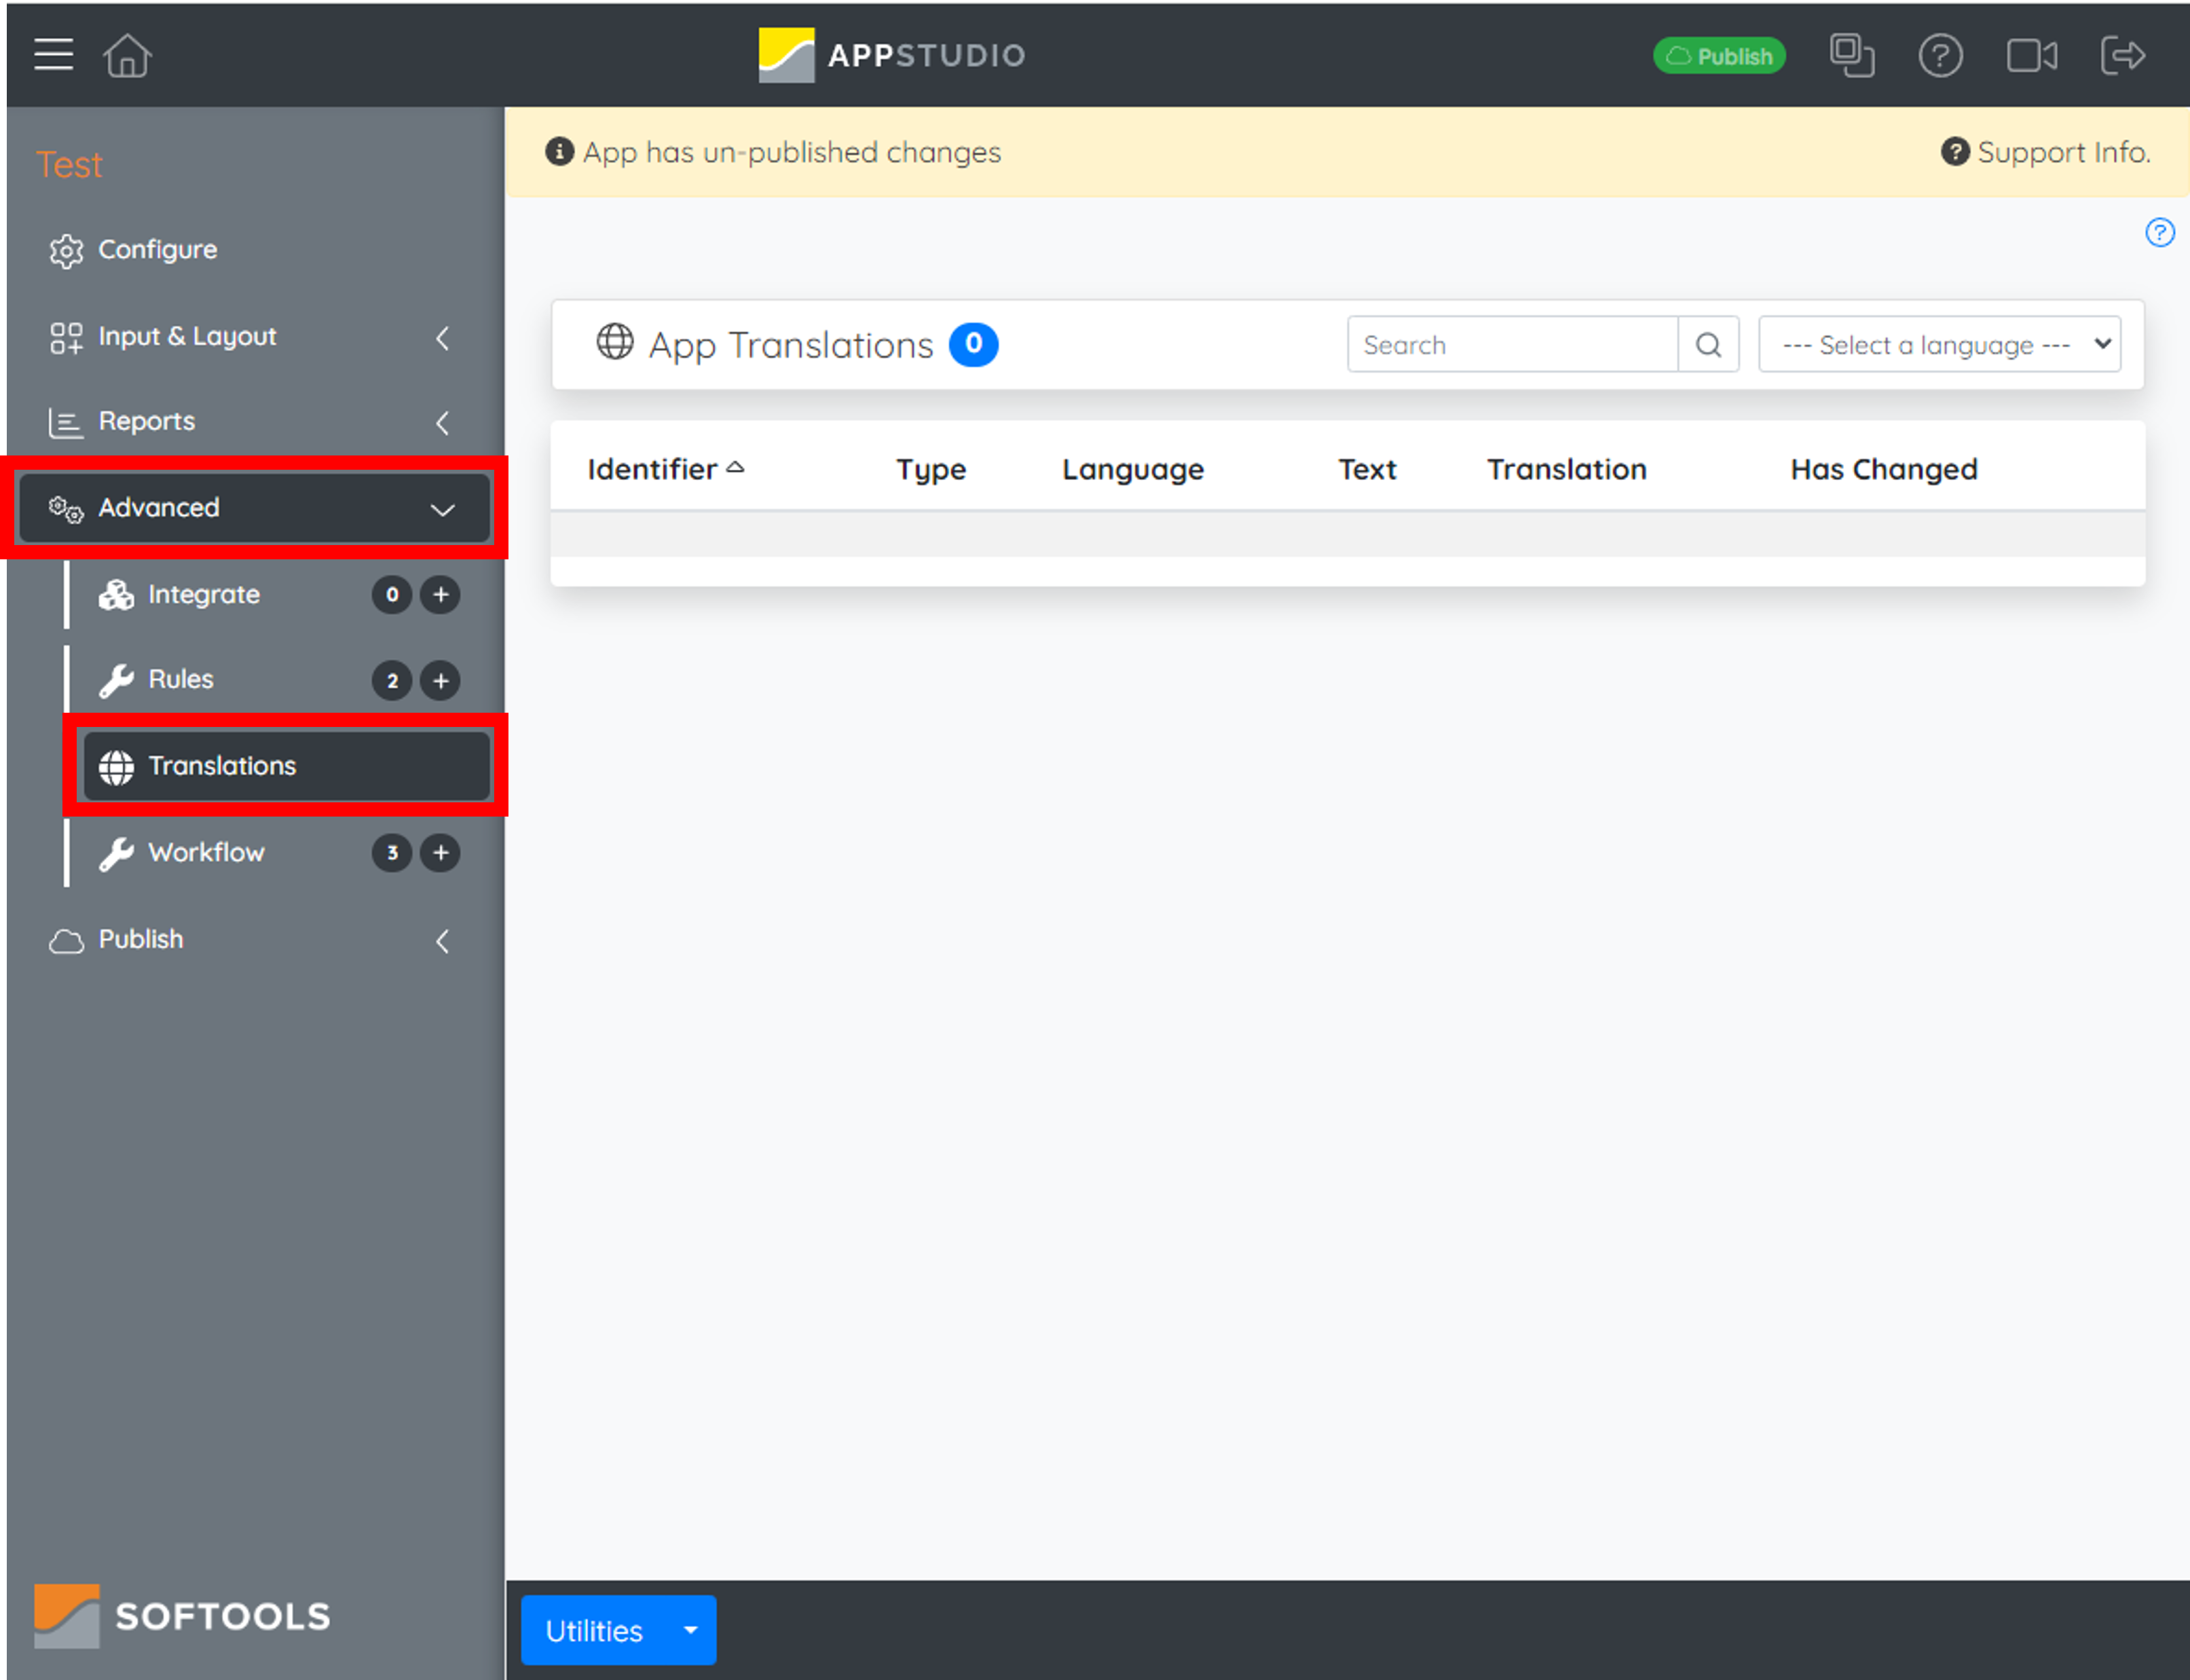Click the unpublished changes info icon

point(559,152)
